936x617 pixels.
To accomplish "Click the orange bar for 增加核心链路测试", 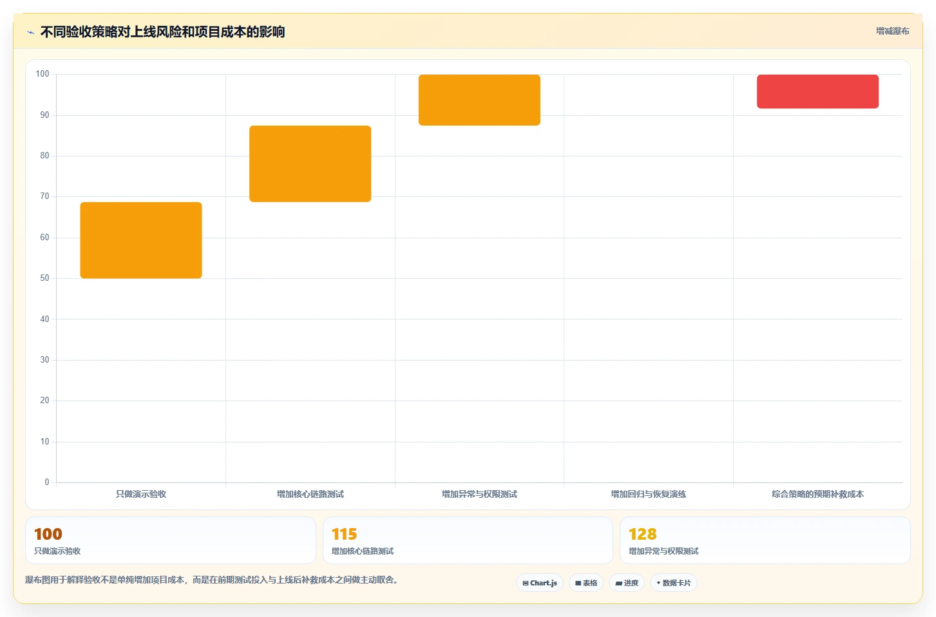I will tap(310, 164).
